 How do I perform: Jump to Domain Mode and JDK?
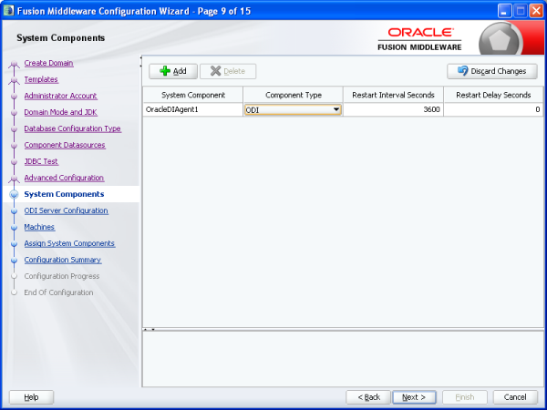point(60,112)
